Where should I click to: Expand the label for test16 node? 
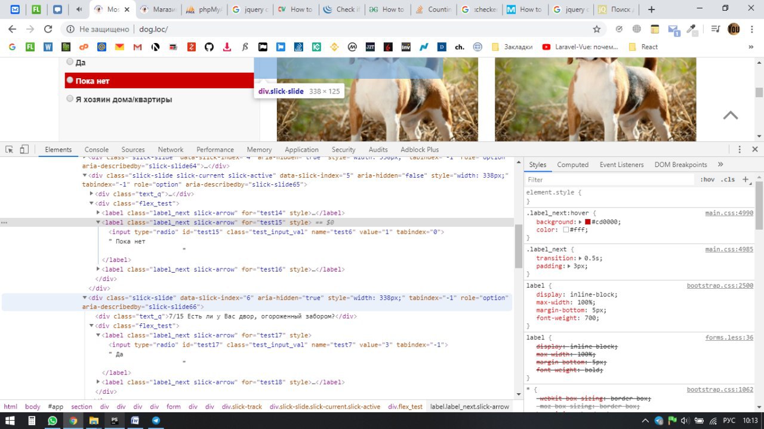click(x=98, y=270)
